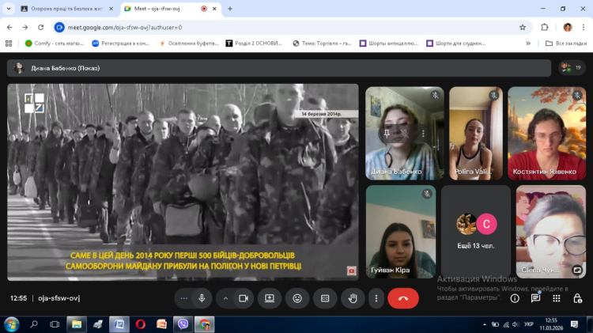Viewport: 593px width, 333px height.
Task: Show the participants list with 19 people
Action: pos(571,68)
